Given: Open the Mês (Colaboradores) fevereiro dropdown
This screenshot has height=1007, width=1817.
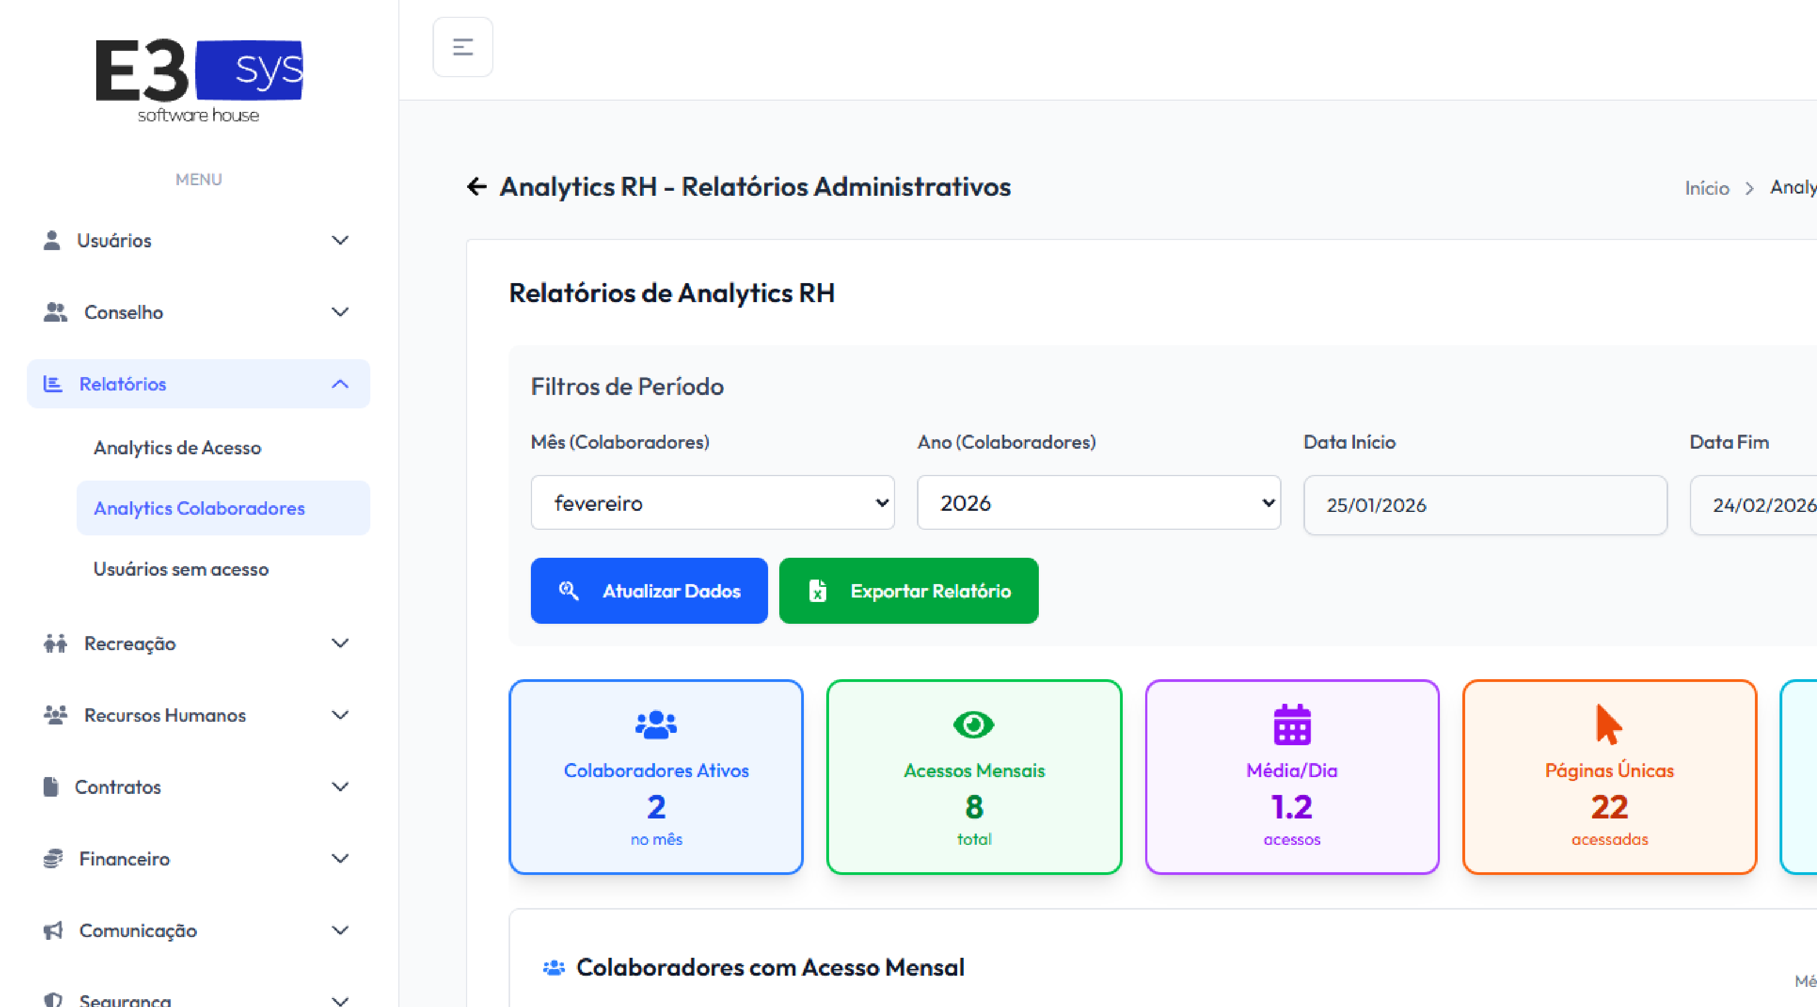Looking at the screenshot, I should [x=712, y=503].
